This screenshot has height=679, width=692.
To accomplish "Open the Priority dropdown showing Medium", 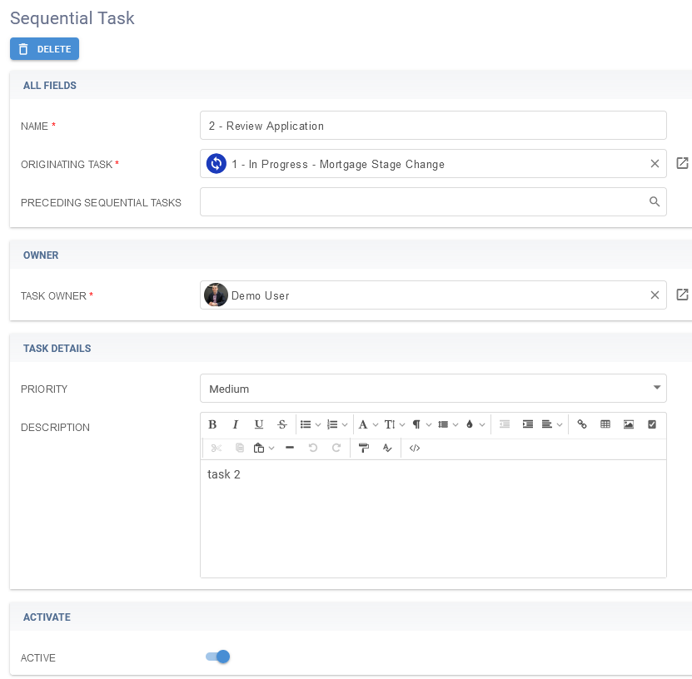I will coord(433,389).
